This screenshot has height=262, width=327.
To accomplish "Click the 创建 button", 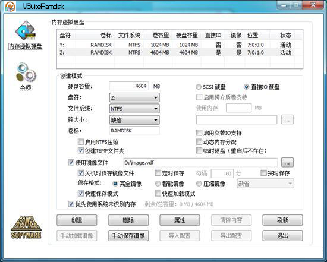I will click(x=77, y=220).
